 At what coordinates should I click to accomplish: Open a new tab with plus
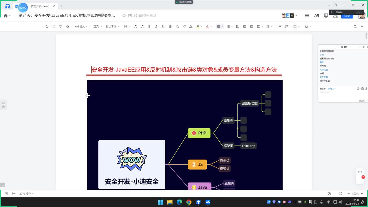click(61, 6)
